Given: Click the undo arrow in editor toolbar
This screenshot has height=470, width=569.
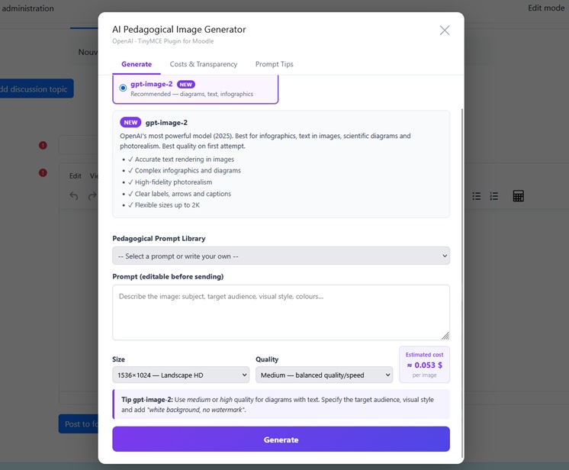Looking at the screenshot, I should [x=74, y=196].
